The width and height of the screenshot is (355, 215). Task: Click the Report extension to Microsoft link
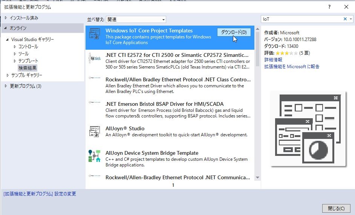click(x=292, y=67)
